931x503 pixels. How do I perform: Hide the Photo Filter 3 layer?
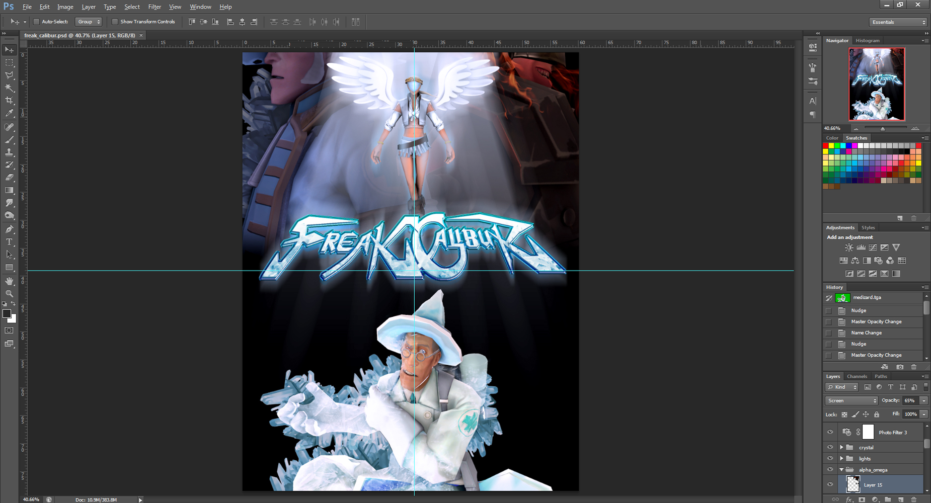tap(830, 432)
